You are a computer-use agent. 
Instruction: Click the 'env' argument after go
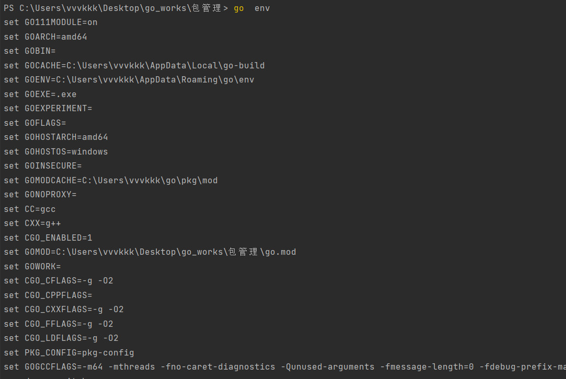[262, 8]
